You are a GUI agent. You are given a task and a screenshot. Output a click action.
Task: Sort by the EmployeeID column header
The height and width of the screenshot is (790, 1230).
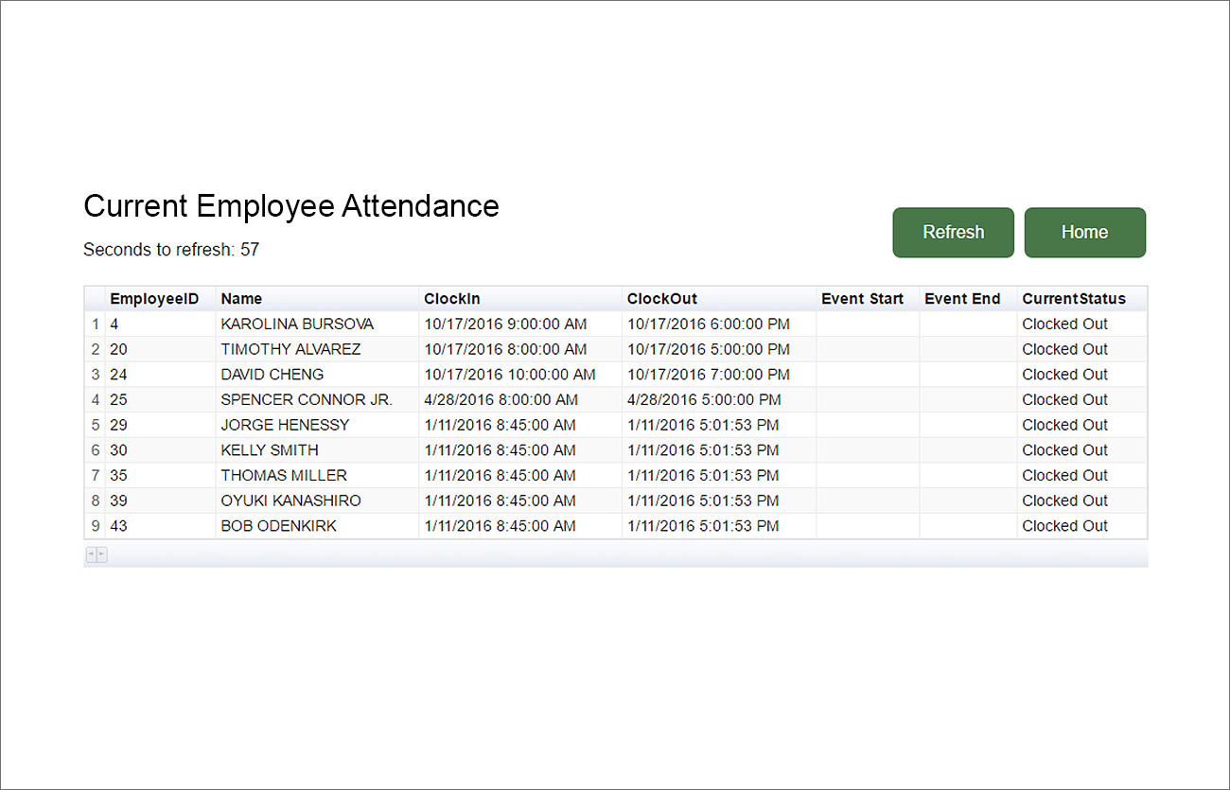[160, 299]
